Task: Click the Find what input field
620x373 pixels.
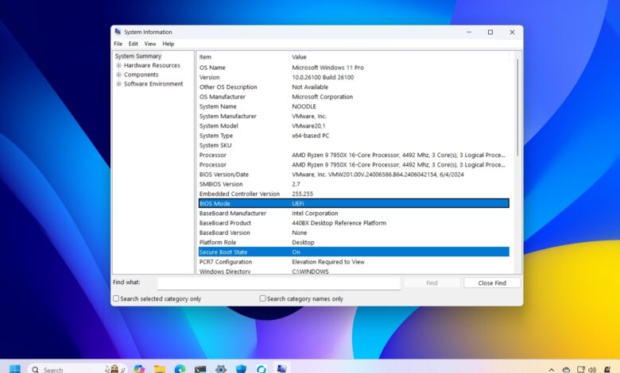Action: tap(279, 283)
